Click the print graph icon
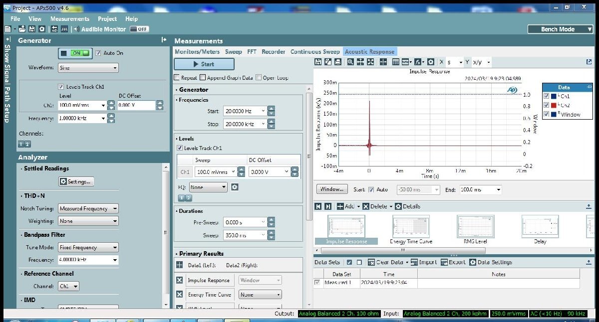 tap(338, 62)
